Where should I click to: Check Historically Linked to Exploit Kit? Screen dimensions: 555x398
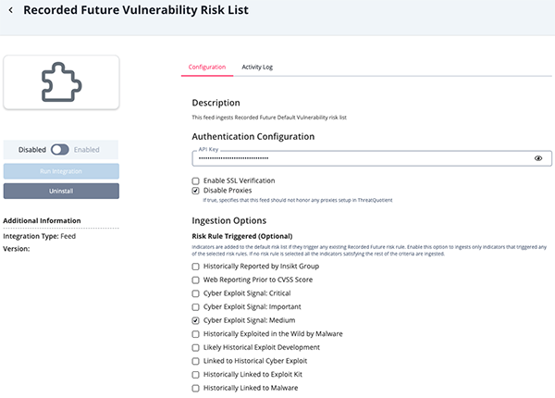coord(196,374)
